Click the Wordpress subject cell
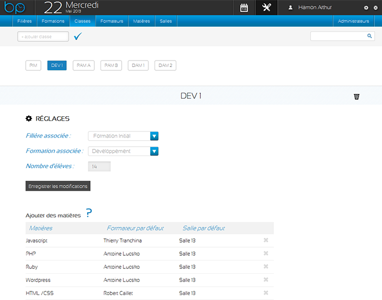 tap(38, 280)
